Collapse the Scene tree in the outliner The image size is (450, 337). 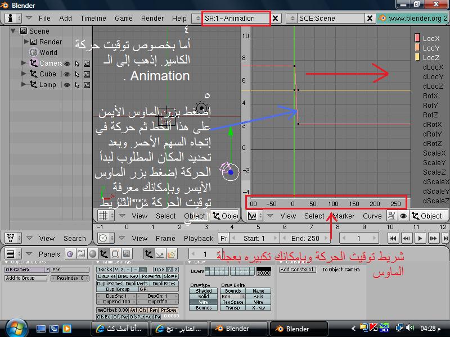click(x=13, y=30)
